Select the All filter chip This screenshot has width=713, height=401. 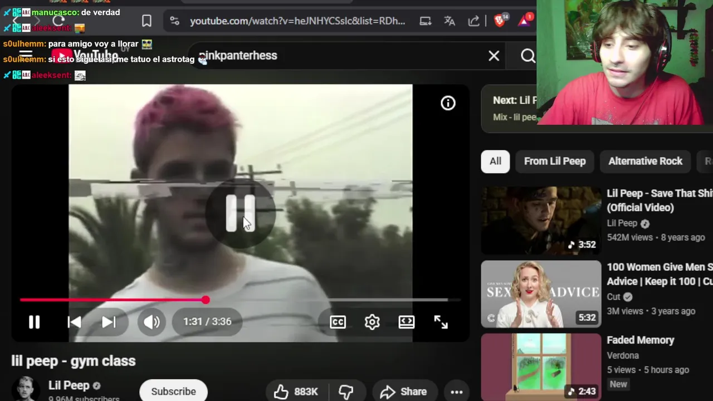point(495,162)
